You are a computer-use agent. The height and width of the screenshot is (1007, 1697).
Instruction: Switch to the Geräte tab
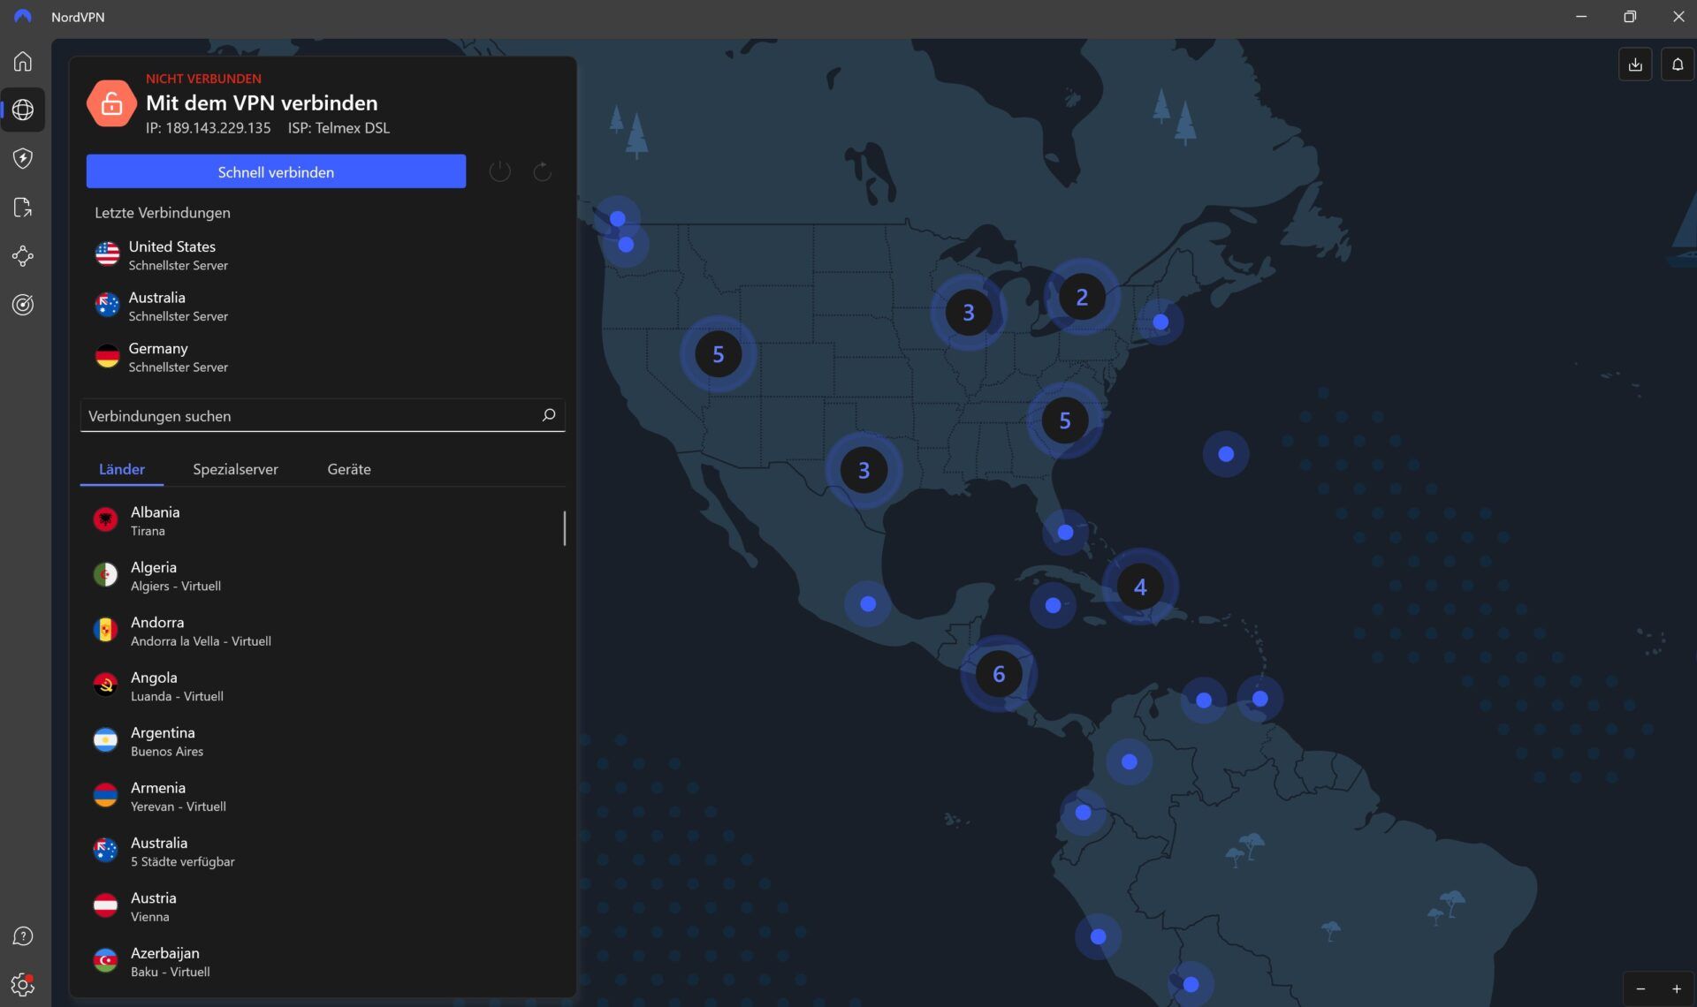coord(349,470)
